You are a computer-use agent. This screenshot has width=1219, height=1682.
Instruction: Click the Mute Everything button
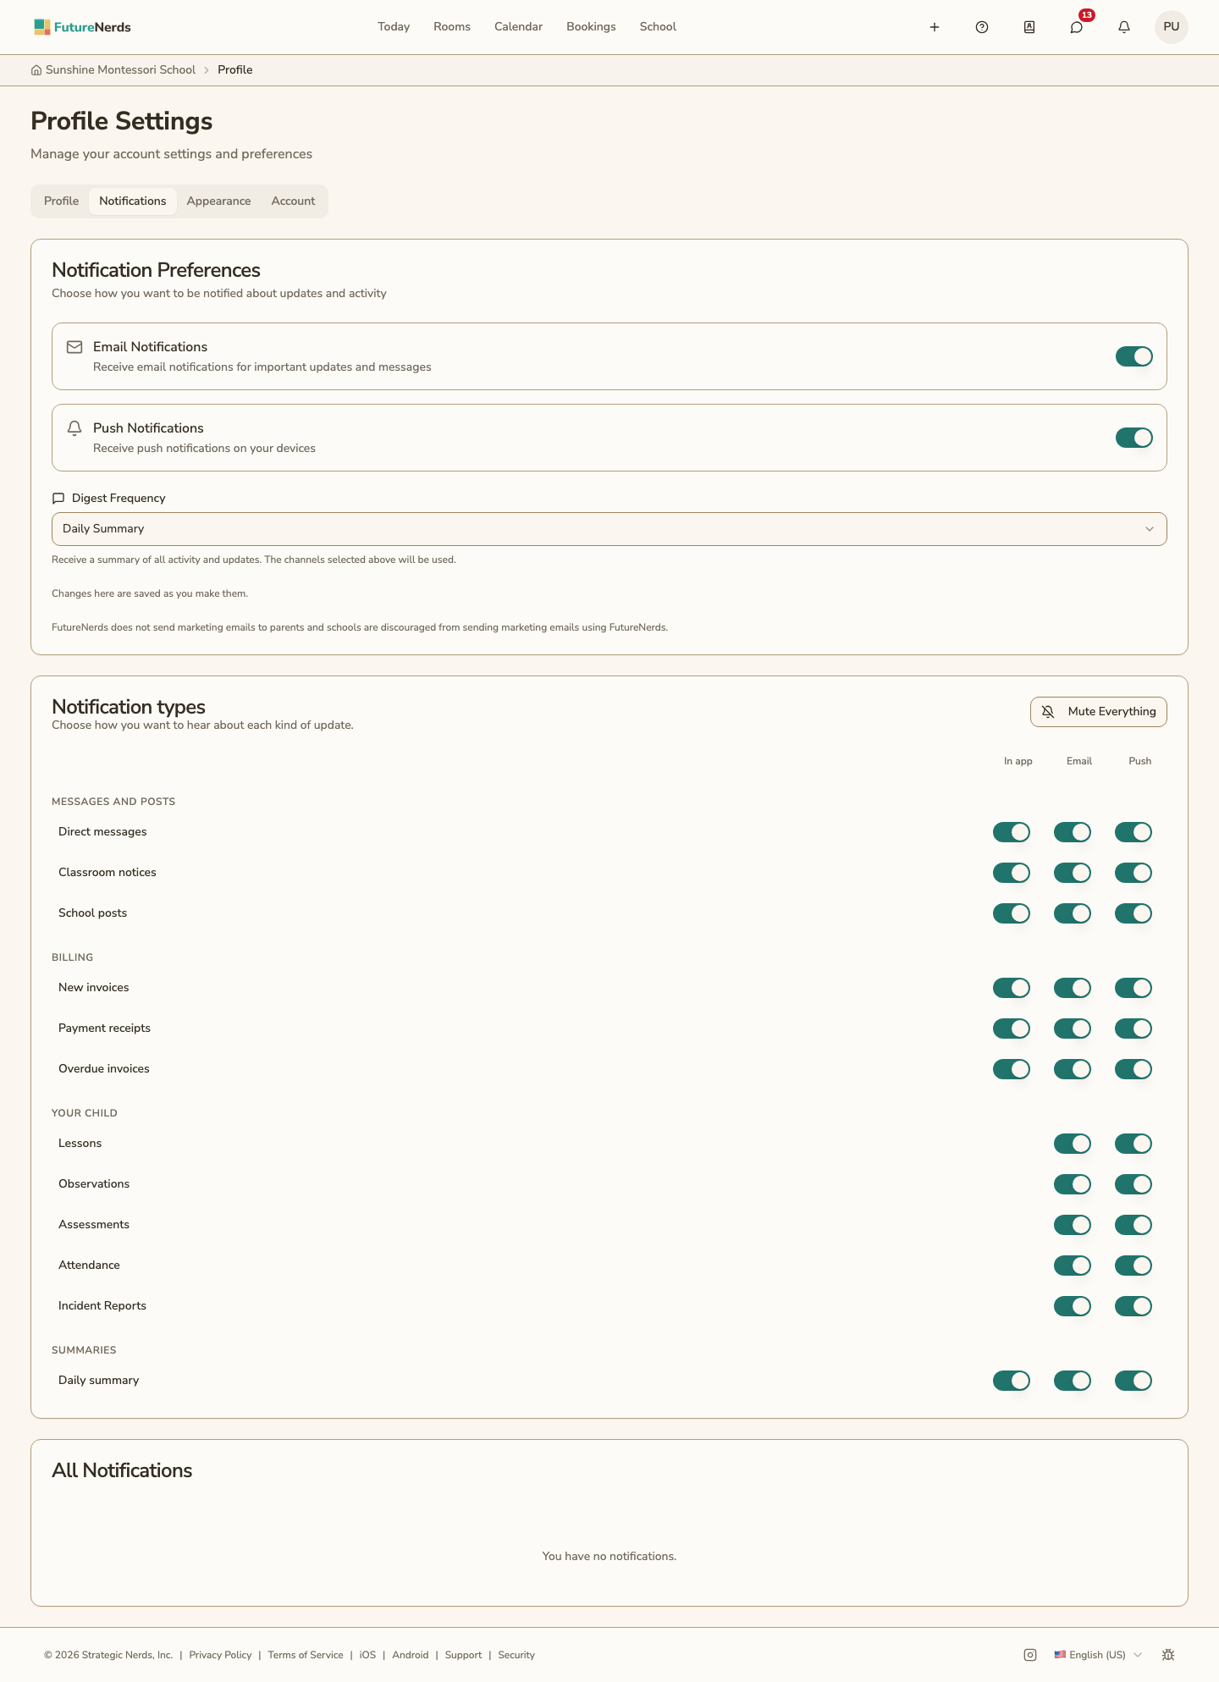coord(1099,712)
